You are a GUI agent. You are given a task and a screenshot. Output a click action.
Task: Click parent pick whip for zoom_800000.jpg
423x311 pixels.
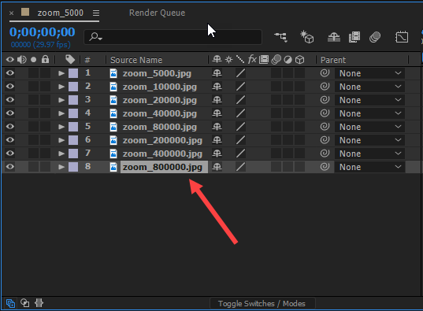coord(325,167)
